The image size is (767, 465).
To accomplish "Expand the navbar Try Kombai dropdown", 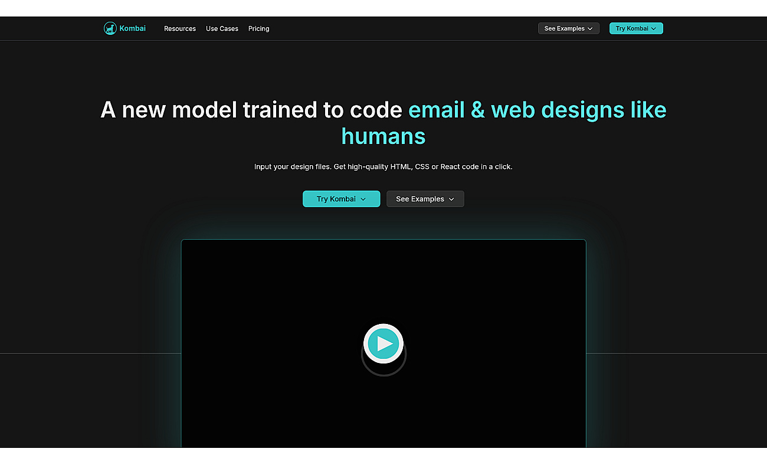I will (636, 28).
